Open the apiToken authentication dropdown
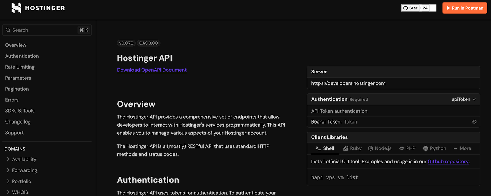Viewport: 491px width, 196px height. (x=464, y=99)
